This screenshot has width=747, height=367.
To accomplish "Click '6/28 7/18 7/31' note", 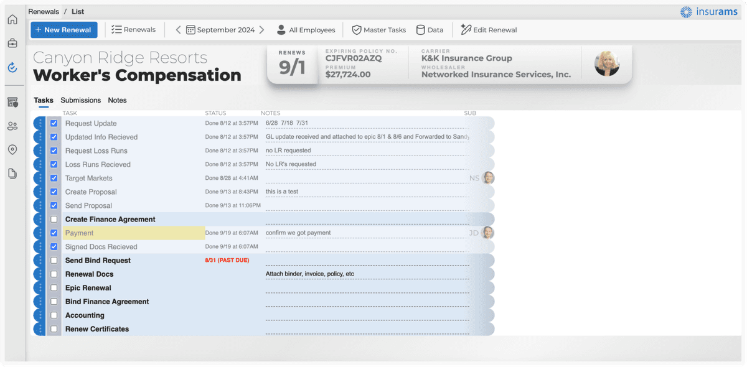I will pos(287,123).
